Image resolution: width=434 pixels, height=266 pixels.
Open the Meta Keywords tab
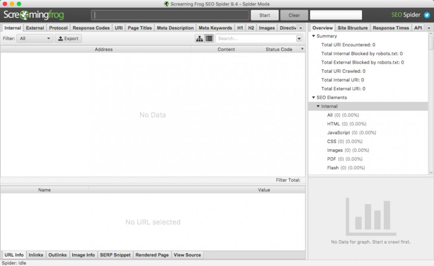215,28
